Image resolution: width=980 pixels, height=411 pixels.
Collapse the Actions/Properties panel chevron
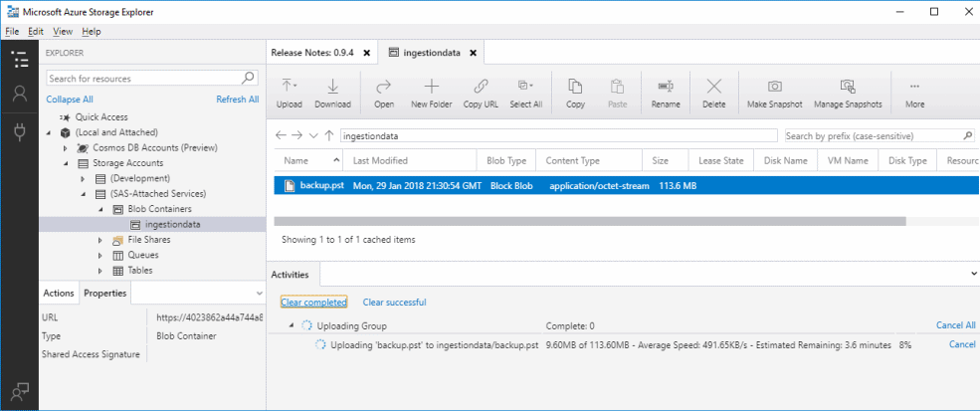[260, 293]
